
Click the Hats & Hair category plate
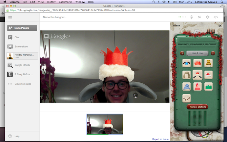click(198, 53)
